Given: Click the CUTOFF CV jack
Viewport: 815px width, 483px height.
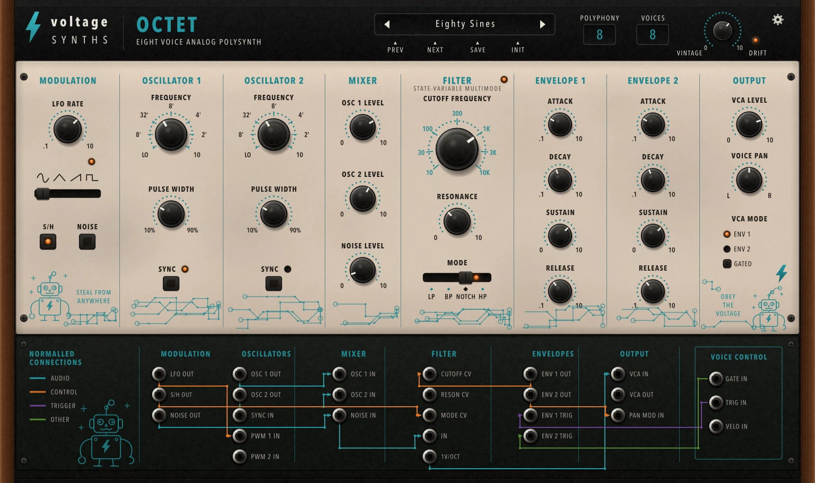Looking at the screenshot, I should click(x=430, y=374).
